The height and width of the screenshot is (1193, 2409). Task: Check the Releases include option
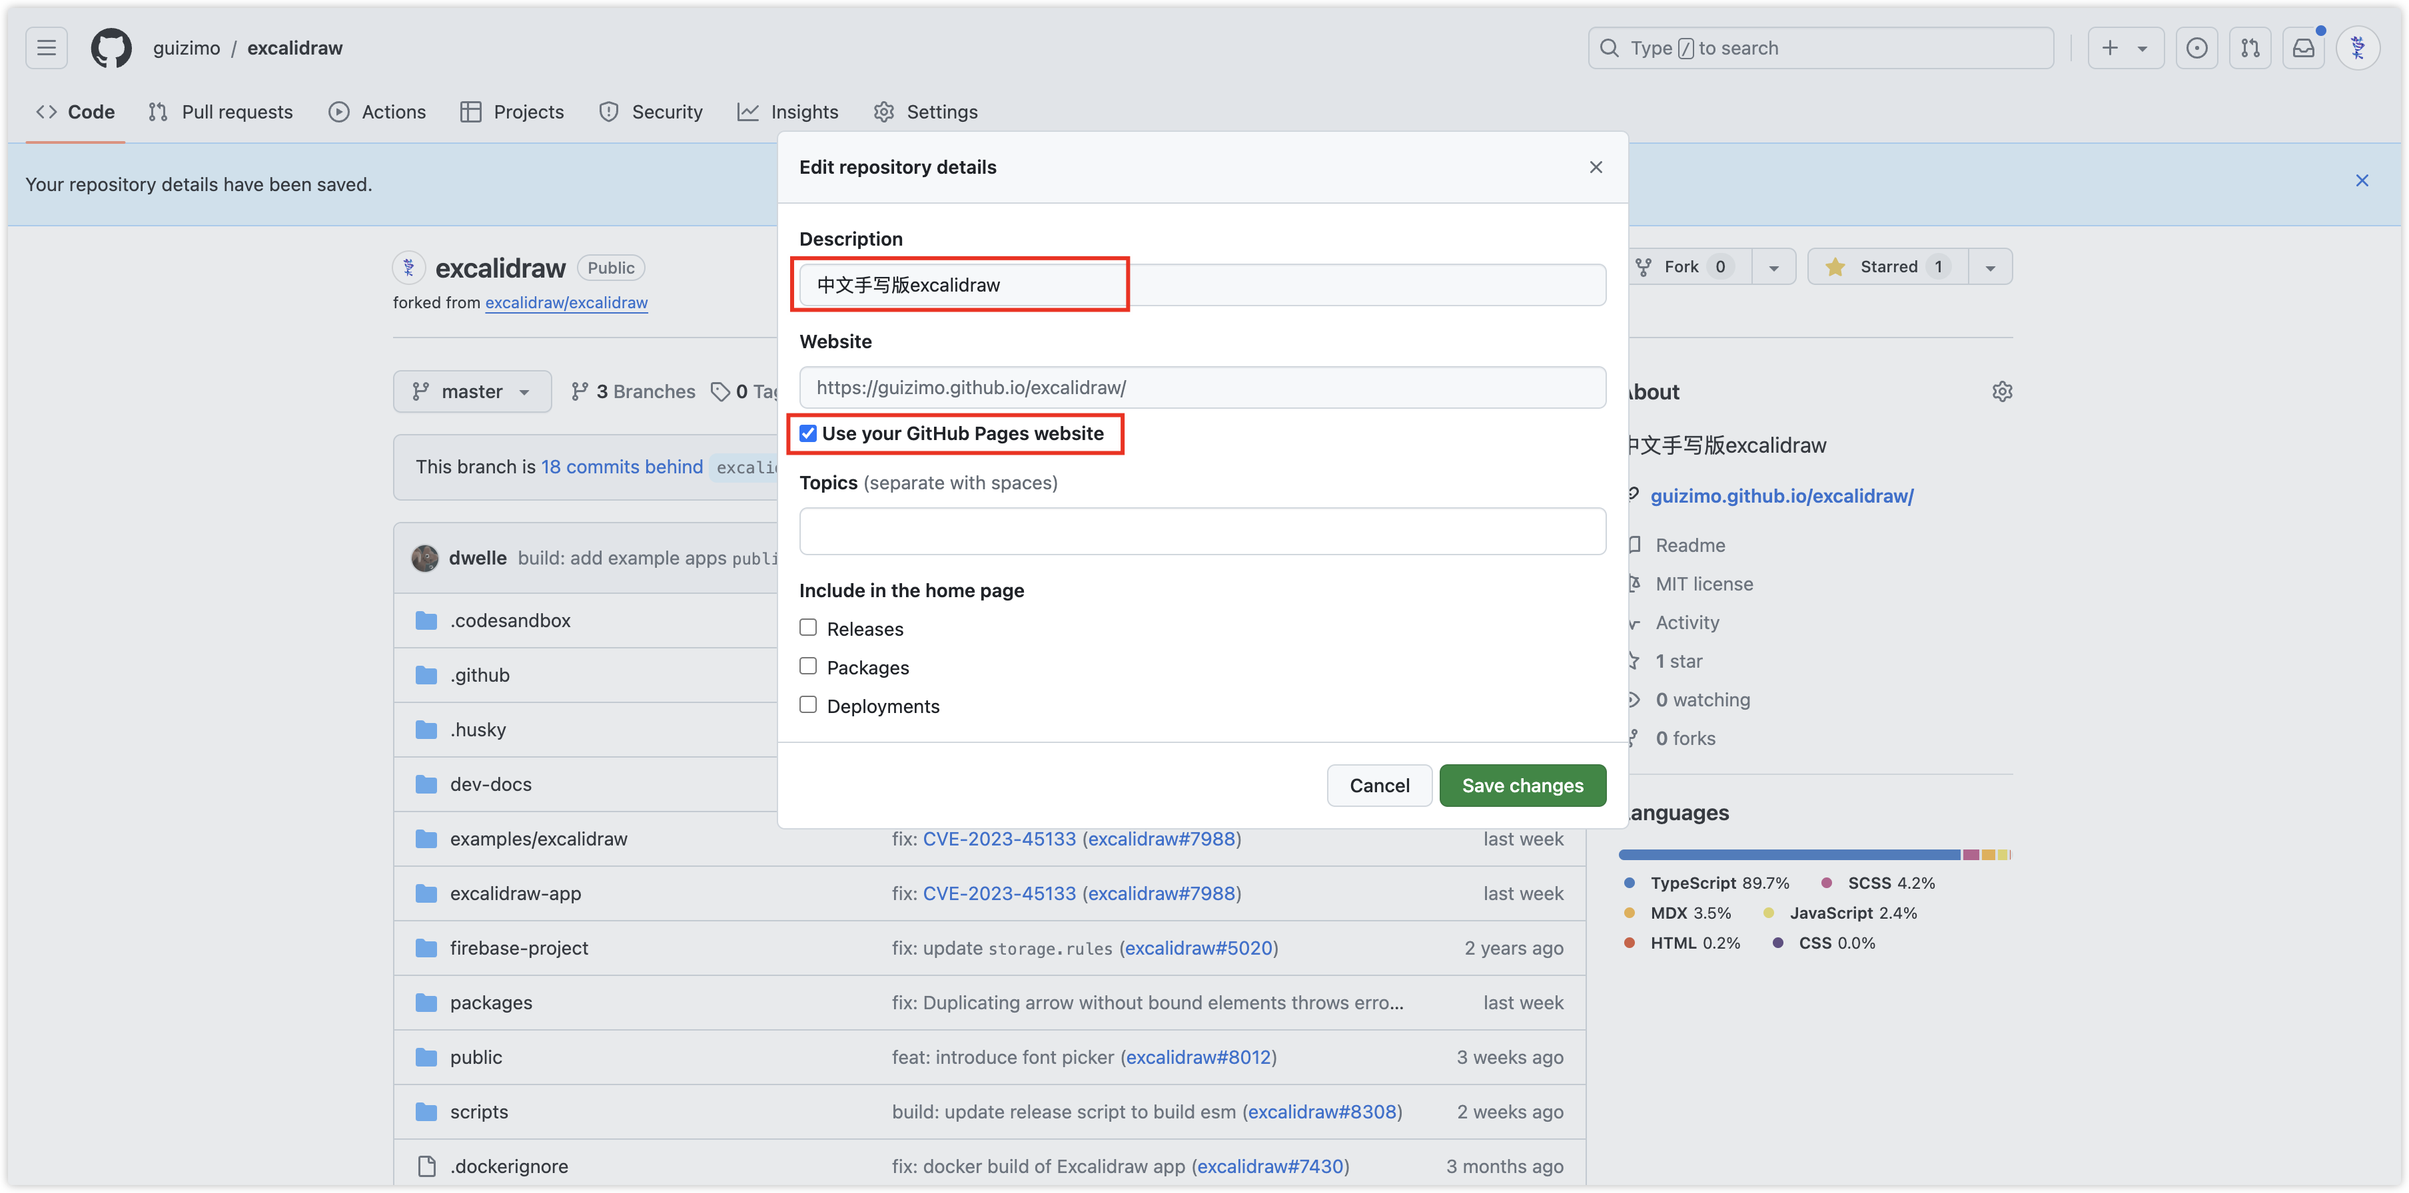tap(808, 626)
